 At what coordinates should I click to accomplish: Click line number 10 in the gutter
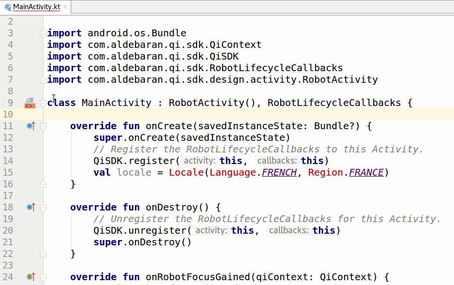coord(8,115)
